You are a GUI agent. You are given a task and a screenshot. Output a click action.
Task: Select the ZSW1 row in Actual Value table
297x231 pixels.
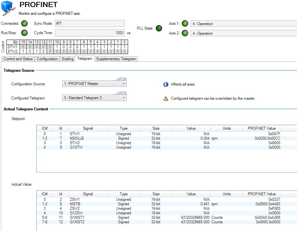click(167, 199)
